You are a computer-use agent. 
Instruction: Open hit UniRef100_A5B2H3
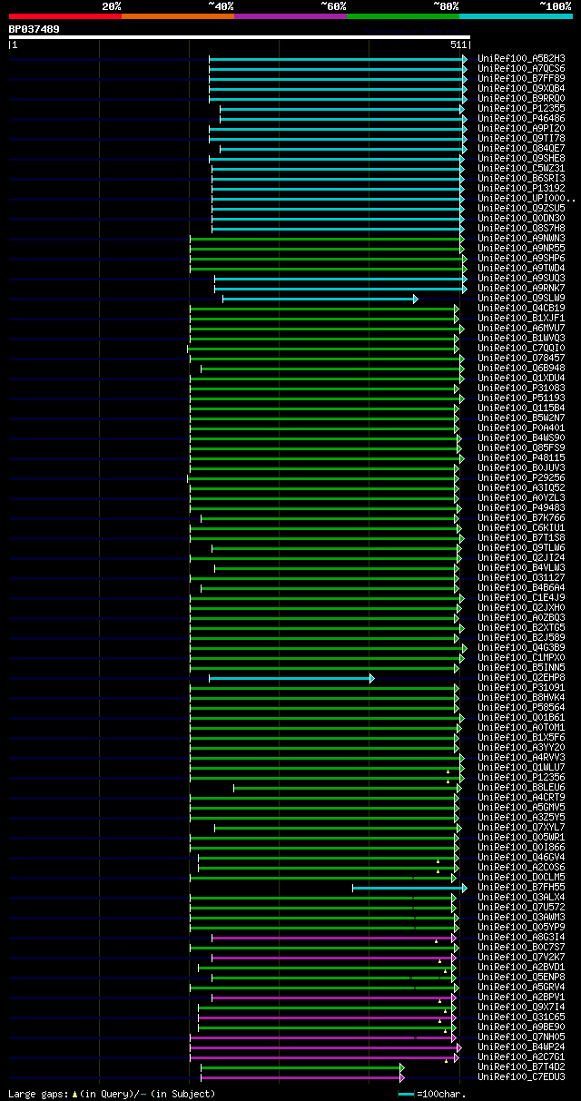(x=521, y=59)
